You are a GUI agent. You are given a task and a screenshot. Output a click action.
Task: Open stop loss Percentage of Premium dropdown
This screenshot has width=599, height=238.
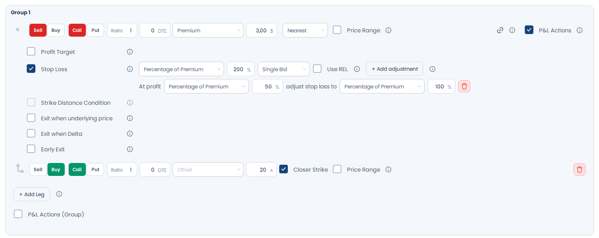[x=181, y=69]
